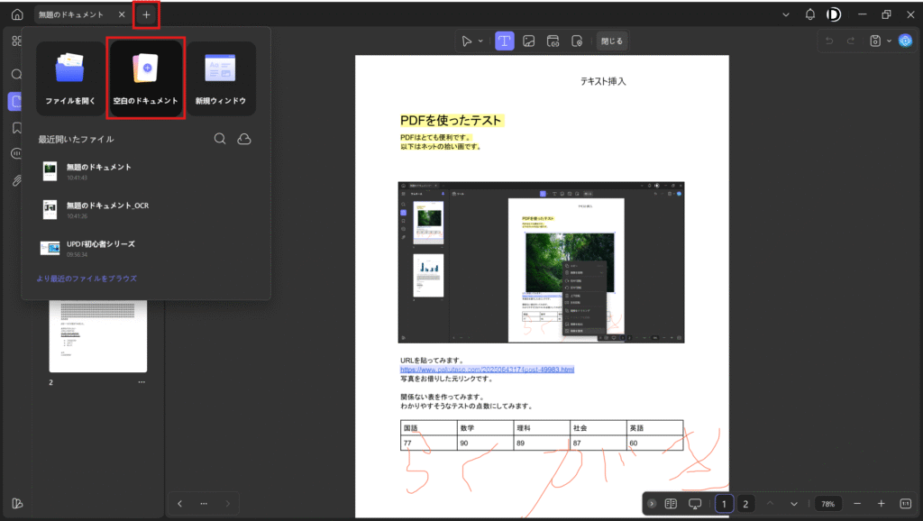Viewport: 923px width, 521px height.
Task: Click より最近のファイルをブラウズ link
Action: (x=87, y=279)
